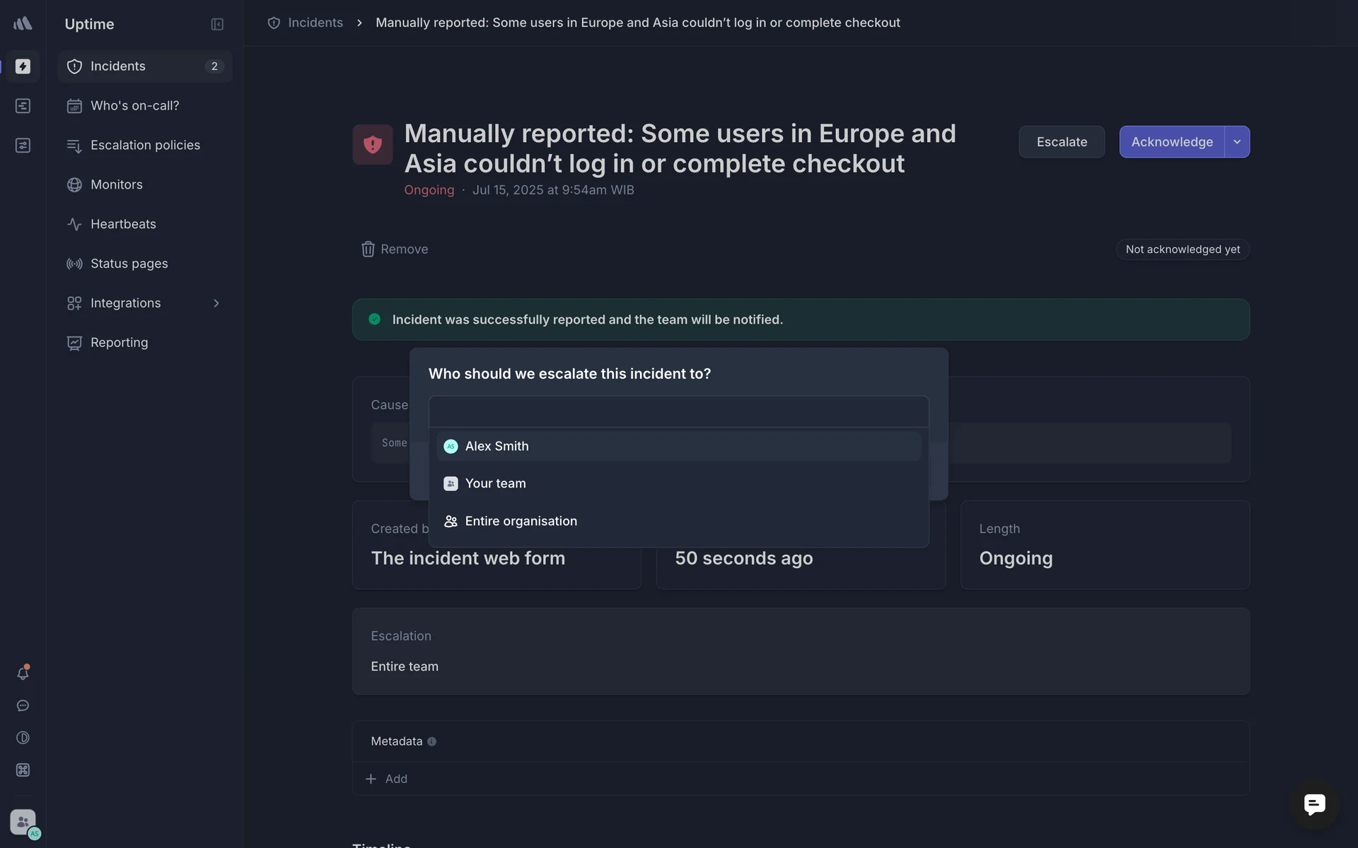The height and width of the screenshot is (848, 1358).
Task: Open the Acknowledge dropdown arrow
Action: click(x=1237, y=142)
